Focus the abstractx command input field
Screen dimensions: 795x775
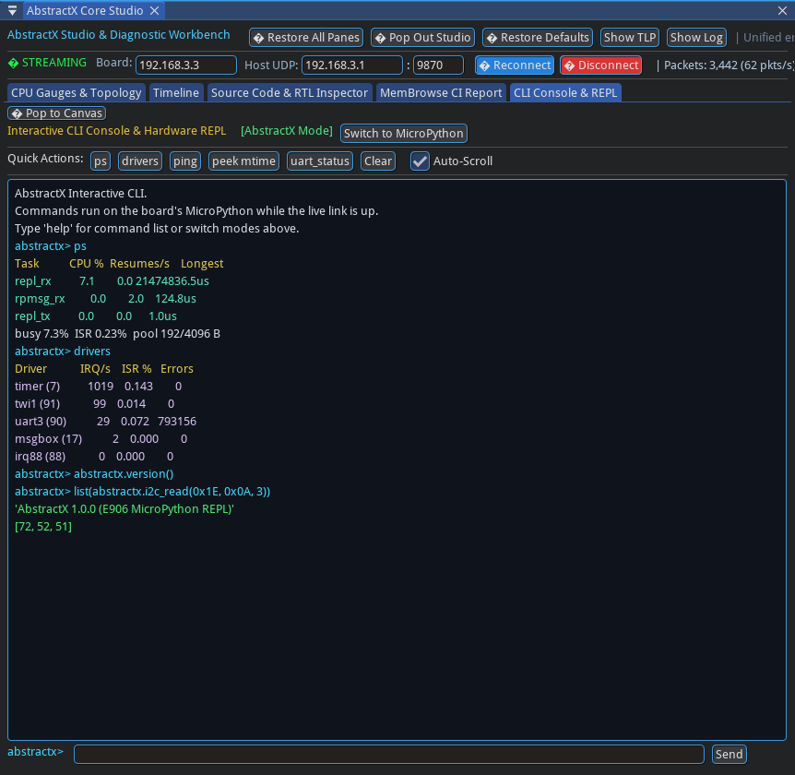click(x=389, y=754)
